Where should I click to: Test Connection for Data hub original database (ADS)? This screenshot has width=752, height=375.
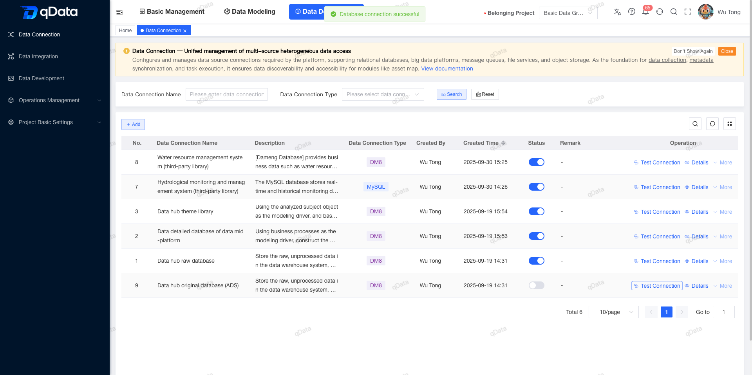[657, 286]
